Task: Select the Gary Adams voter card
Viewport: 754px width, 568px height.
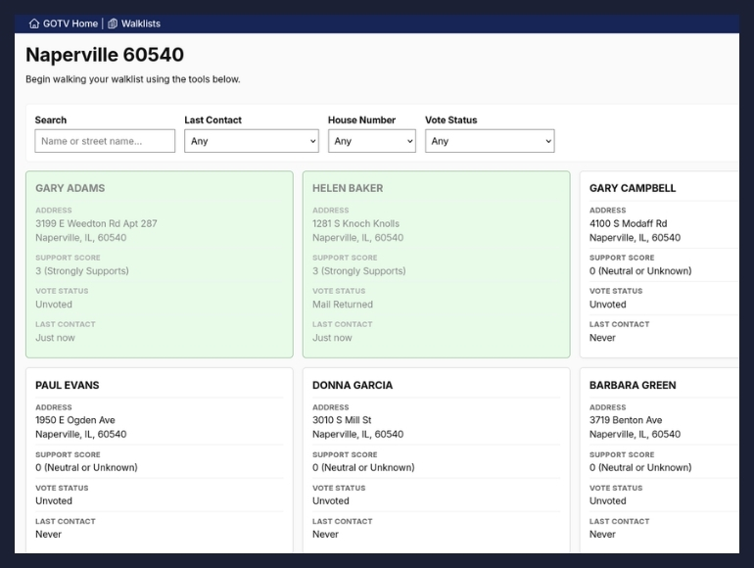Action: coord(160,264)
